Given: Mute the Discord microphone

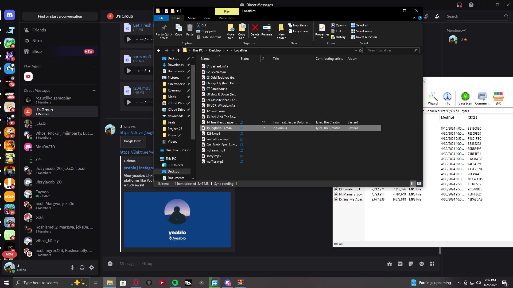Looking at the screenshot, I should (x=72, y=267).
